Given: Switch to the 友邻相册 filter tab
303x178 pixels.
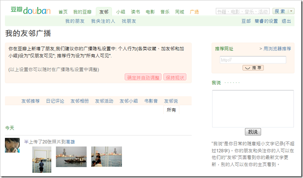Looking at the screenshot, I should 79,101.
